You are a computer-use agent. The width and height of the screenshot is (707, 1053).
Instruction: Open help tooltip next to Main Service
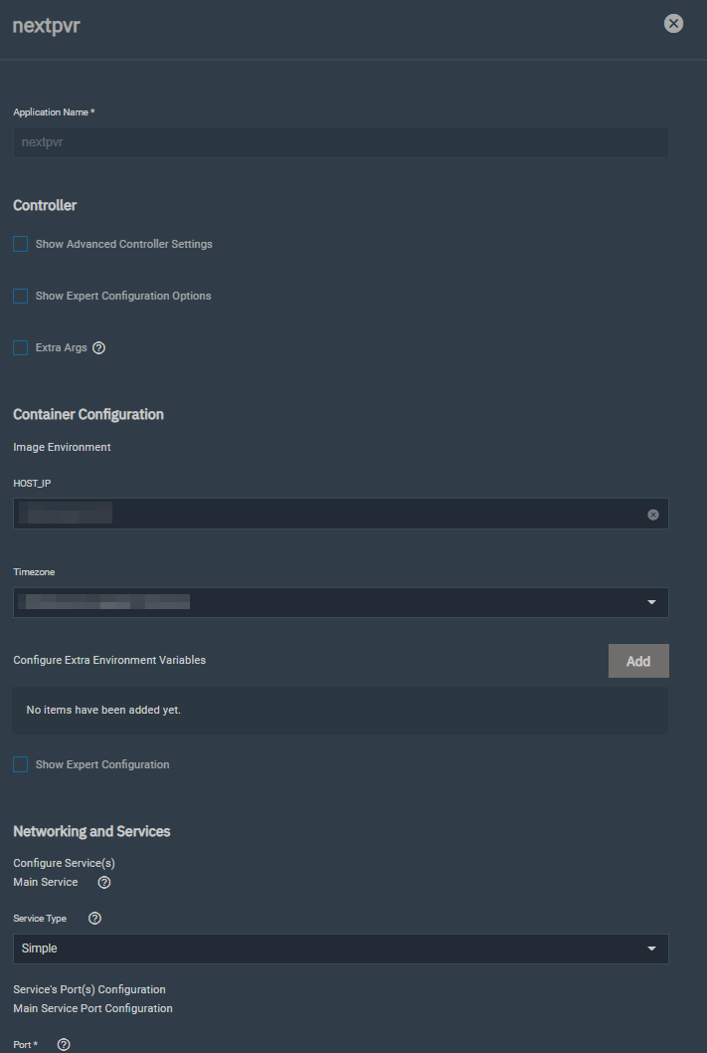104,883
